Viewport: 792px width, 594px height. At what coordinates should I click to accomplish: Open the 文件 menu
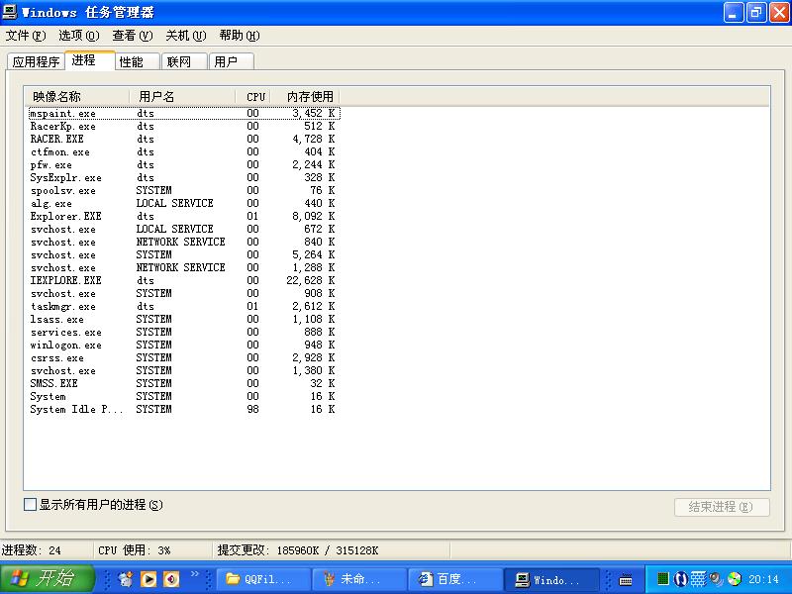[x=26, y=36]
